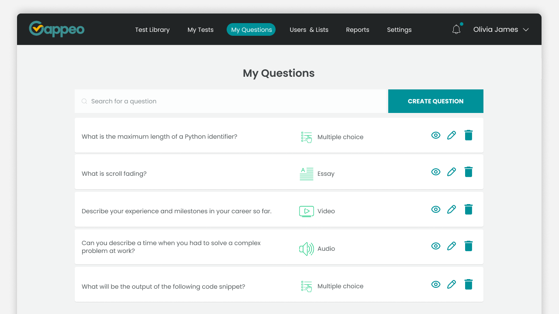Go to Settings

[399, 29]
